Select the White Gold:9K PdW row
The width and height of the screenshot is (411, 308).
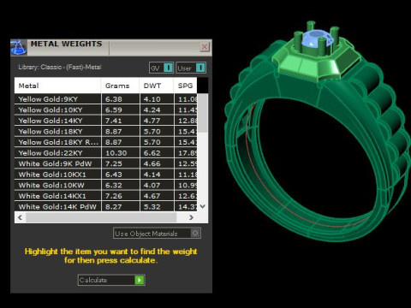[x=105, y=163]
